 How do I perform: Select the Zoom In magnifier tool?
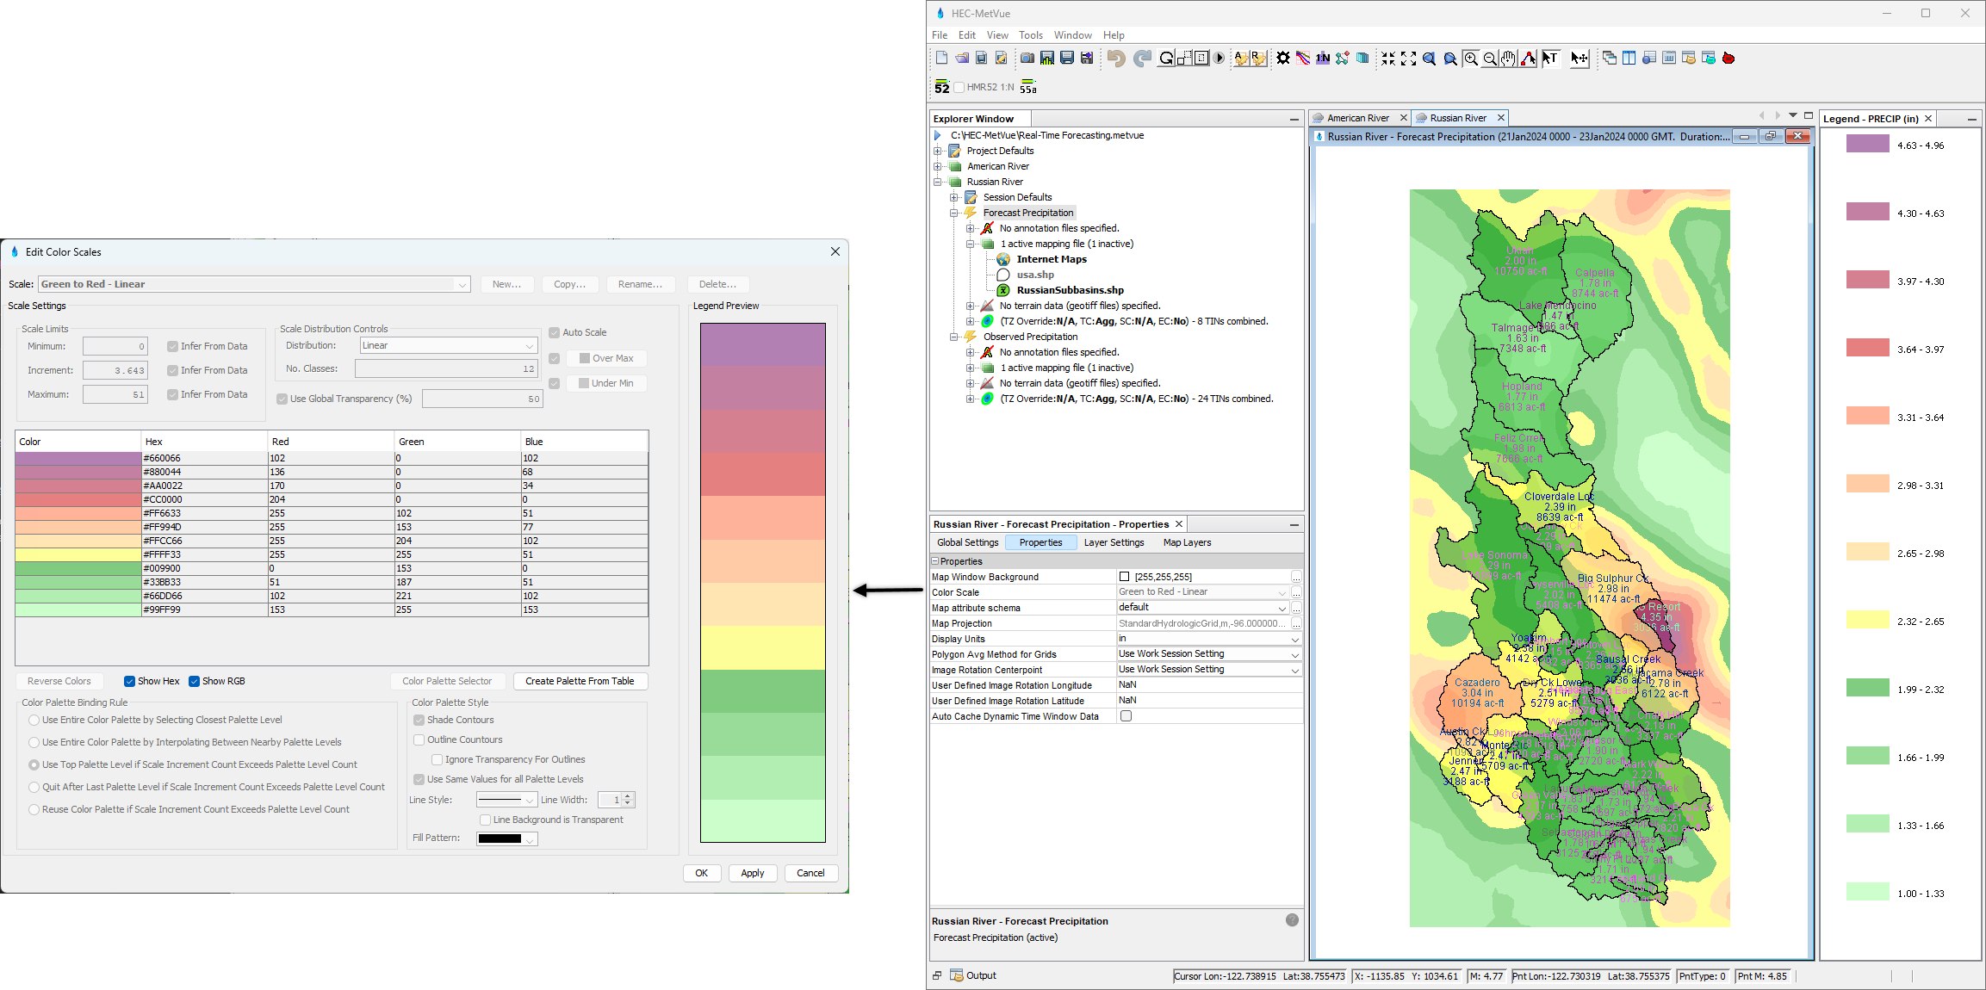pos(1471,59)
